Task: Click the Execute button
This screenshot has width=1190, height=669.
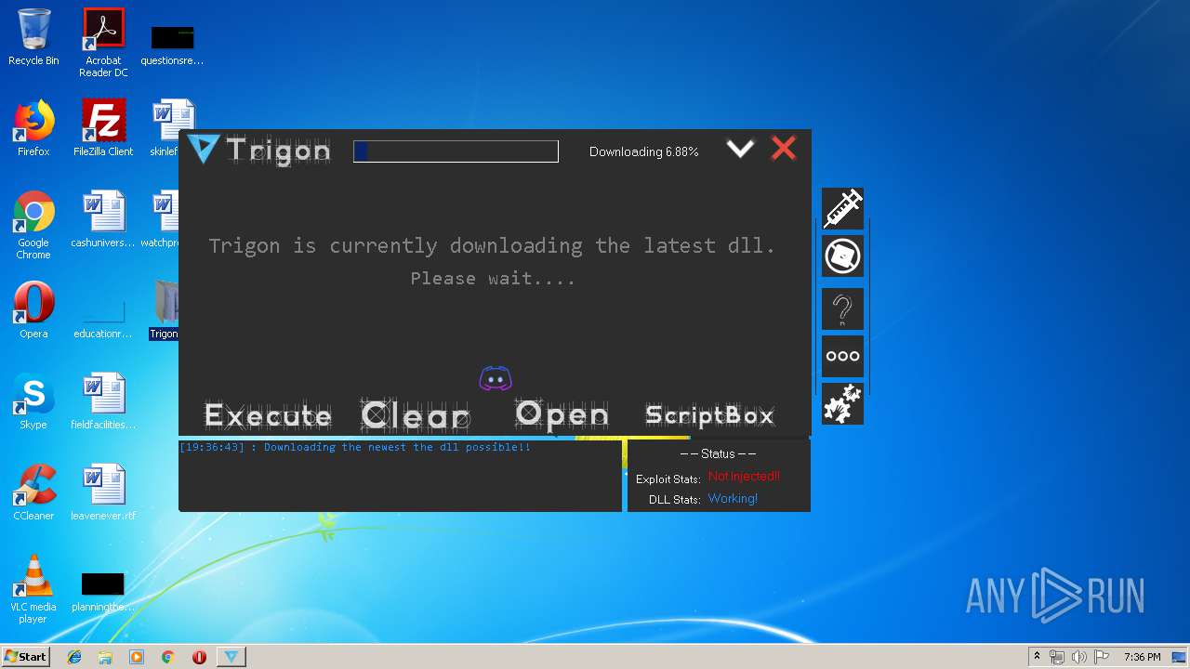Action: point(268,415)
